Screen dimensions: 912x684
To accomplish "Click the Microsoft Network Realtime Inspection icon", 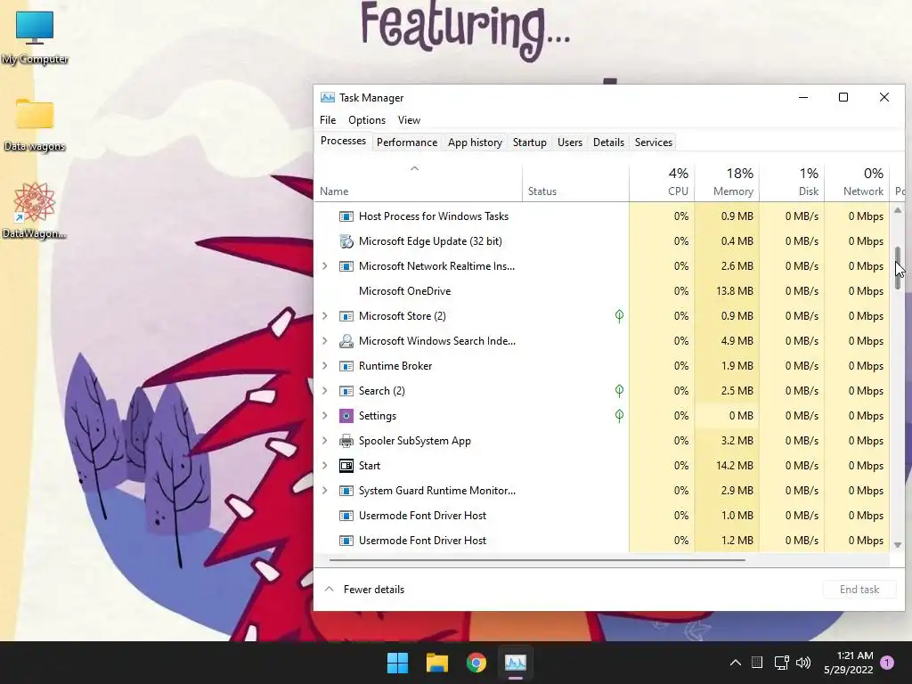I will click(x=346, y=266).
